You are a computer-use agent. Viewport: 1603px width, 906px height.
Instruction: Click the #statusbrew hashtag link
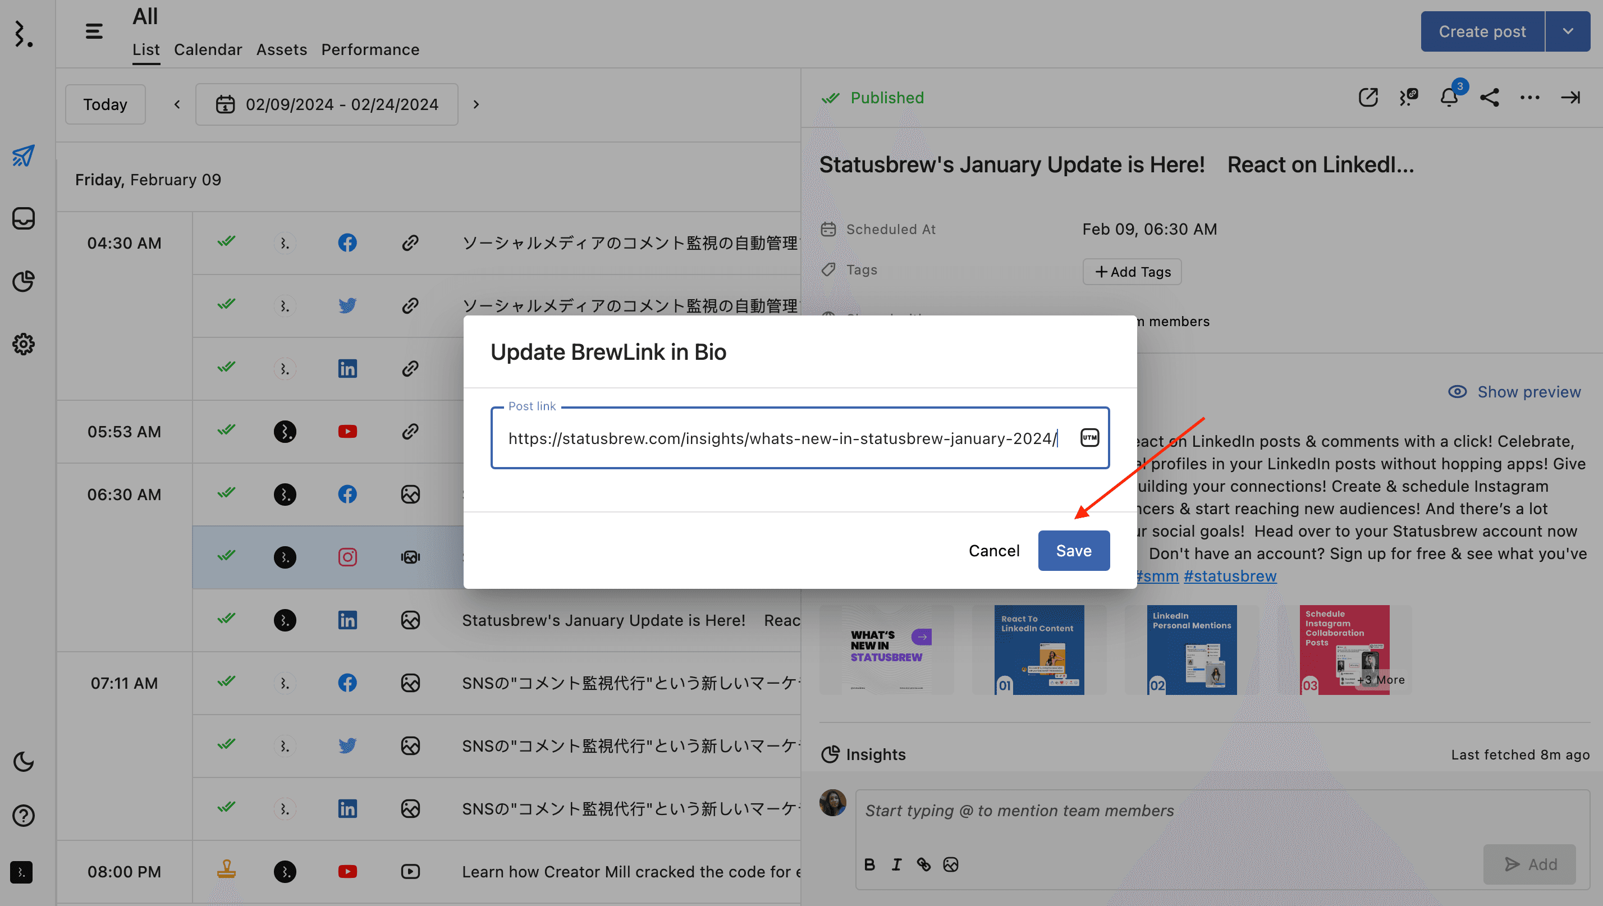(x=1230, y=576)
